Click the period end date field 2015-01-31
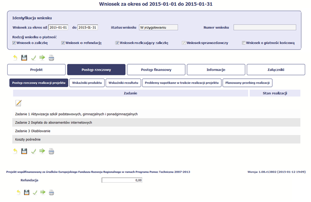311x202 pixels. 87,27
